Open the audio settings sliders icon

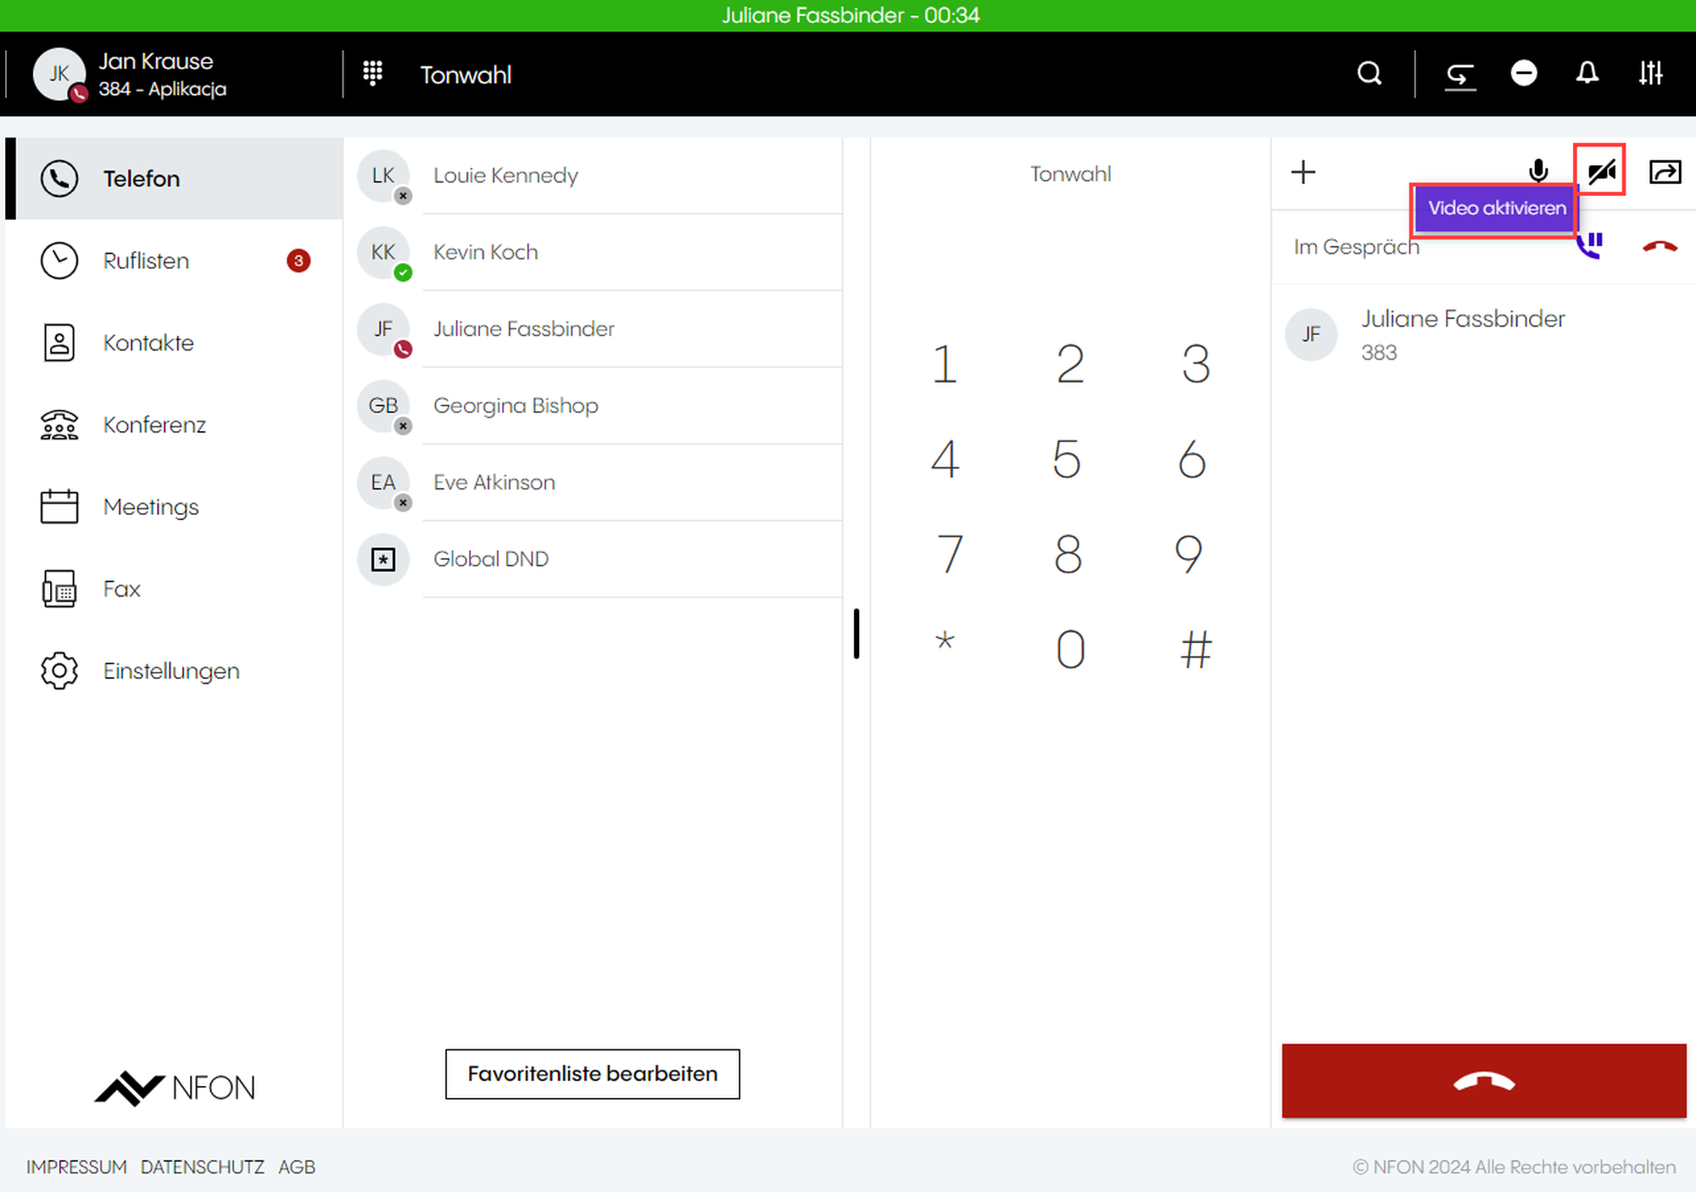click(1650, 74)
